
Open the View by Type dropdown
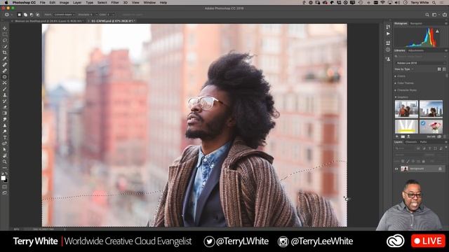point(403,69)
